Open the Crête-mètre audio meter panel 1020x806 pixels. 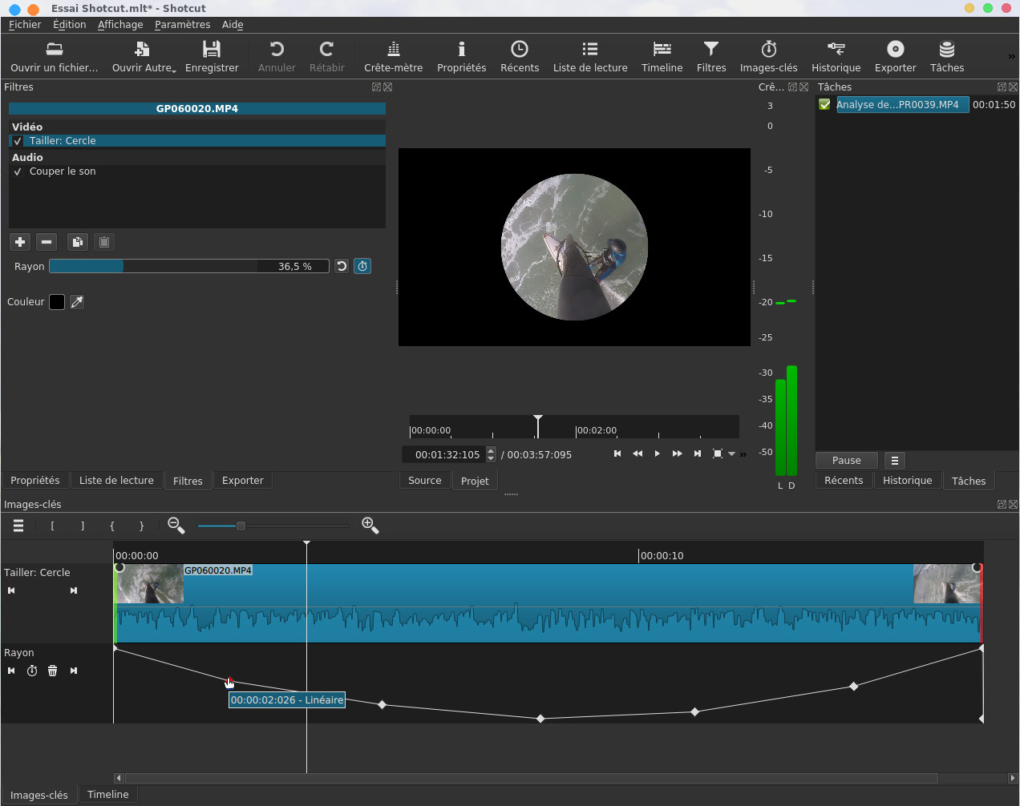coord(393,57)
